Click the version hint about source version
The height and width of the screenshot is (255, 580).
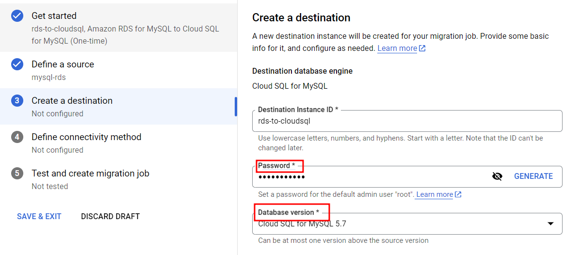coord(343,240)
